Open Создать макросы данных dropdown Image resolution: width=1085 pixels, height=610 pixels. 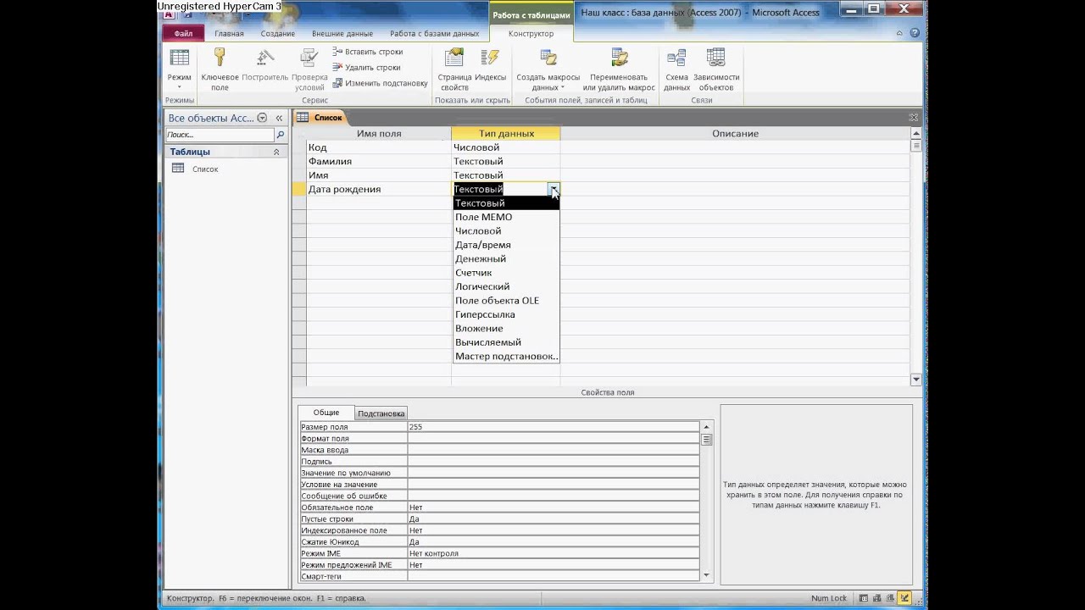point(548,69)
